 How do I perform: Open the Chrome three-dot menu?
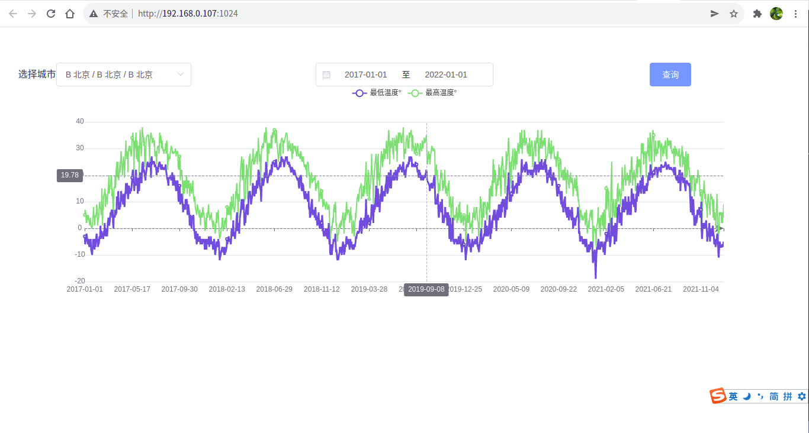[795, 14]
